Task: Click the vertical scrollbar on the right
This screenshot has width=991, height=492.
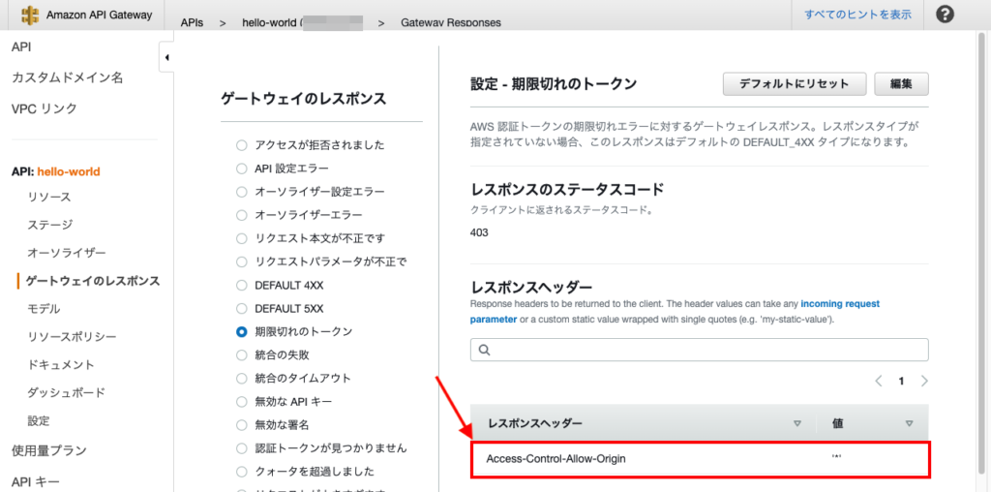Action: tap(981, 253)
